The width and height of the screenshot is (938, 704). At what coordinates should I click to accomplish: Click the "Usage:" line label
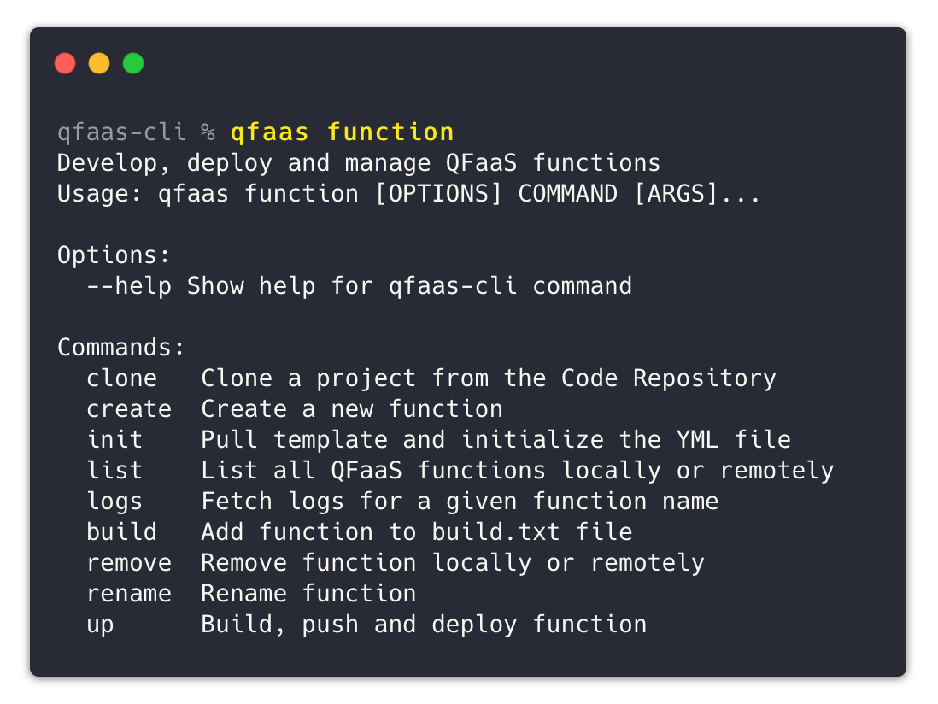pyautogui.click(x=100, y=194)
